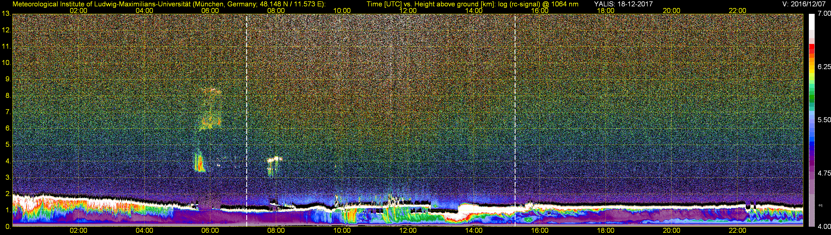Select the 4 km height axis label
This screenshot has width=831, height=235.
(8, 161)
